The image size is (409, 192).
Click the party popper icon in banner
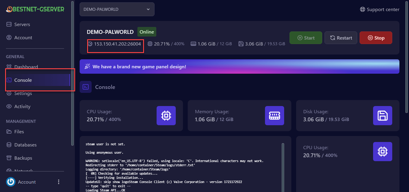pos(87,66)
